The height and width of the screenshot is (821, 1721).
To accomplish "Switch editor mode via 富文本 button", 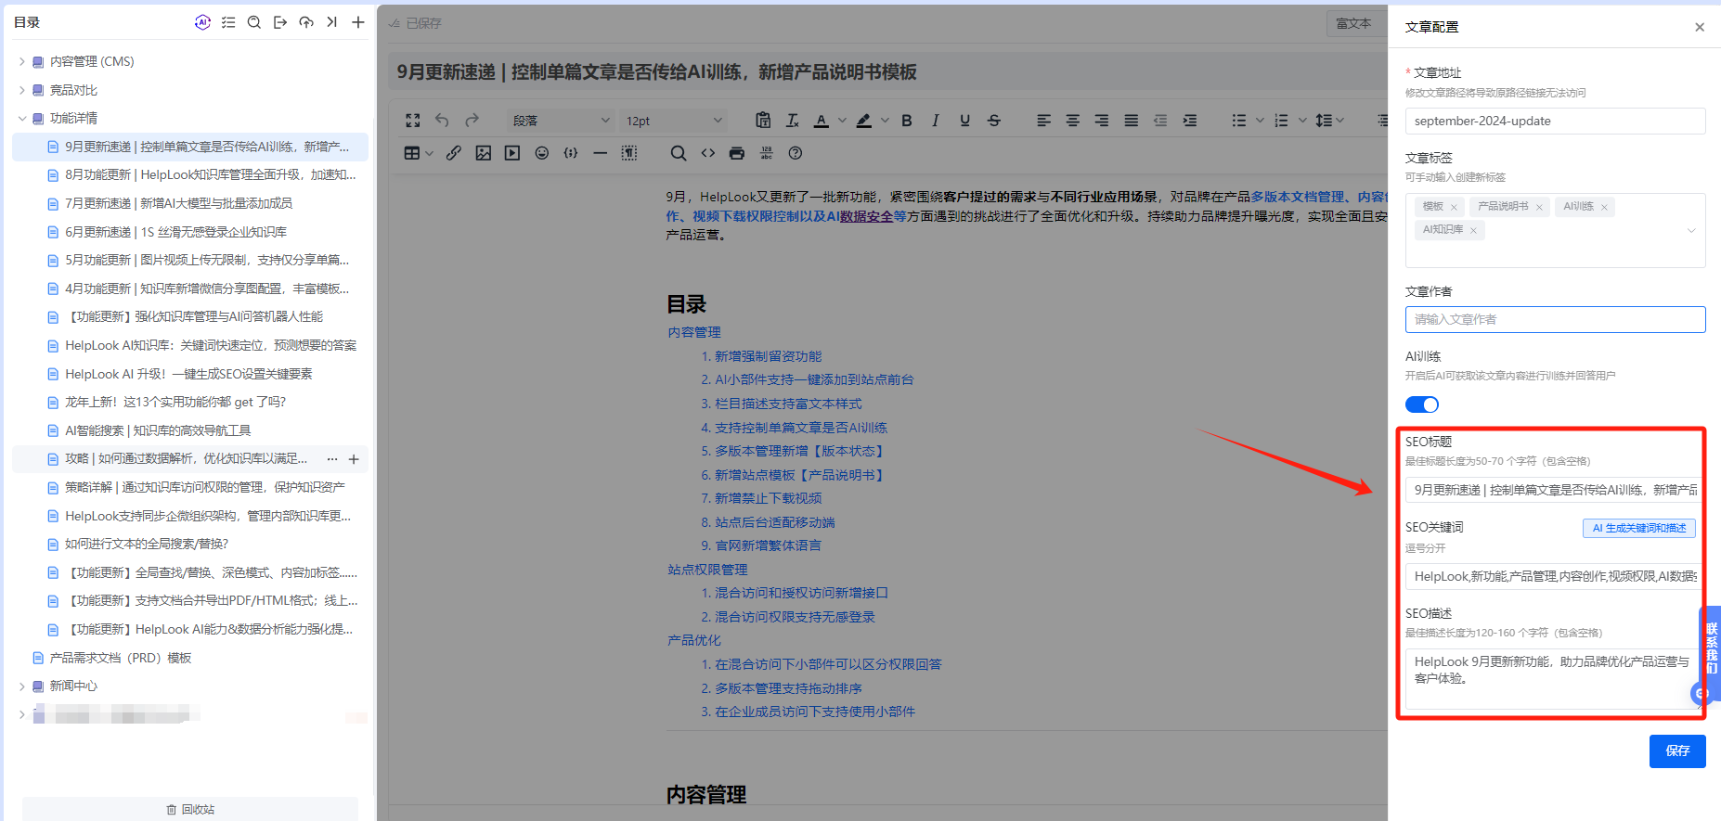I will click(x=1353, y=23).
